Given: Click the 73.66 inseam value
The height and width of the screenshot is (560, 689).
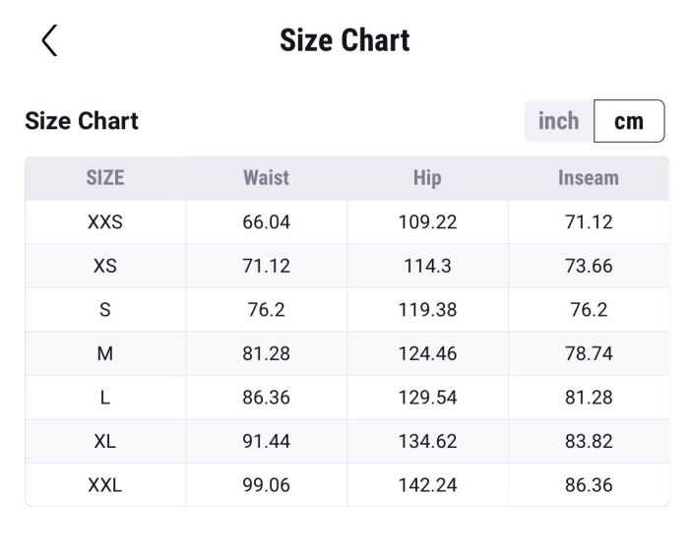Looking at the screenshot, I should pyautogui.click(x=589, y=266).
